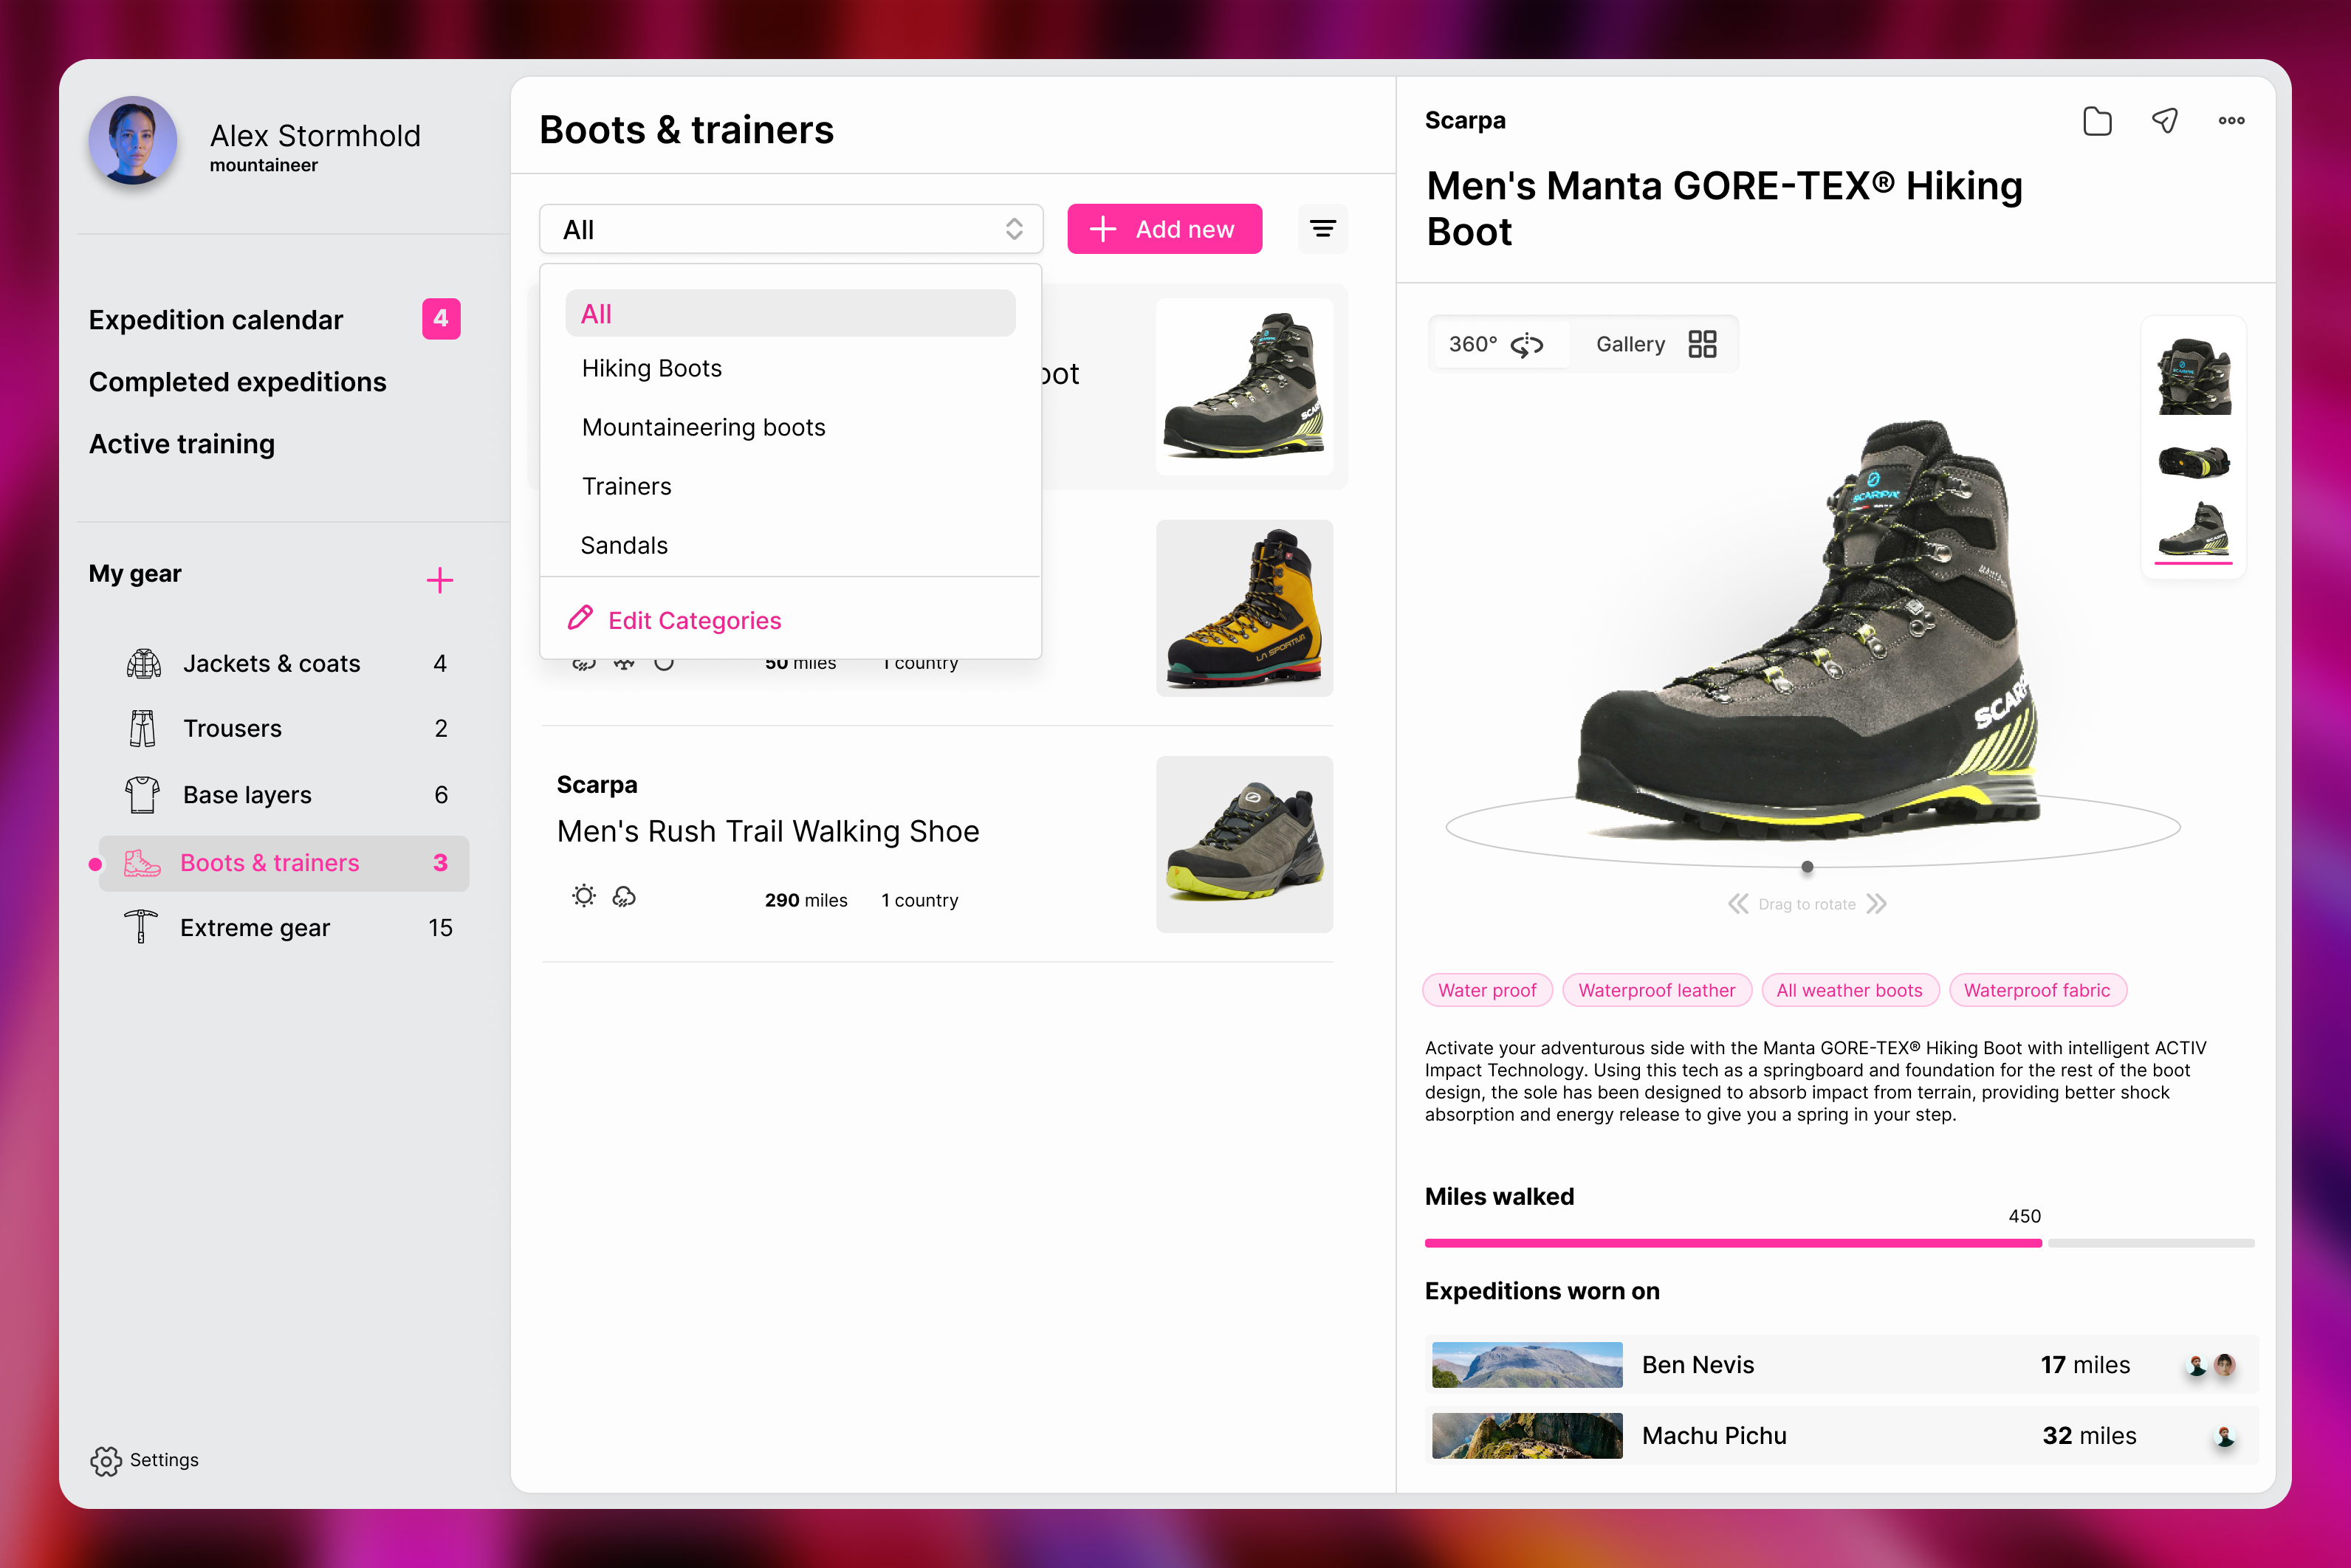Click the Edit Categories link
Viewport: 2351px width, 1568px height.
(694, 620)
